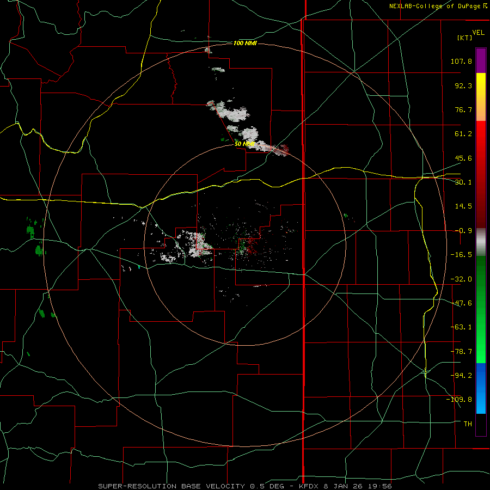Click the -16.5 velocity scale value

click(461, 255)
